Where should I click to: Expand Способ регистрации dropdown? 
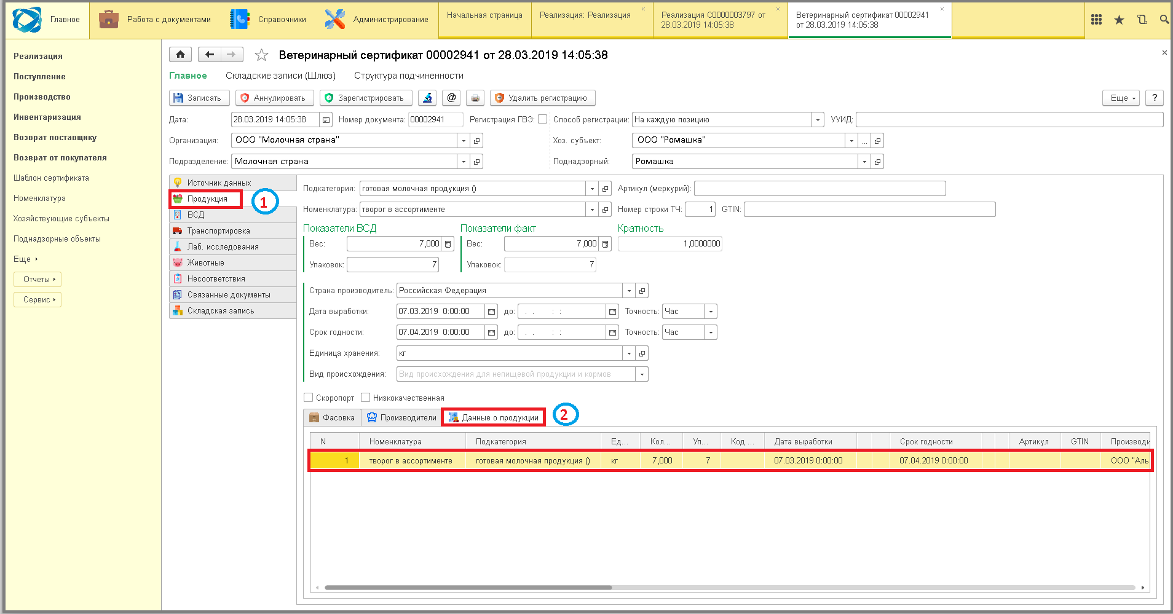pos(818,120)
